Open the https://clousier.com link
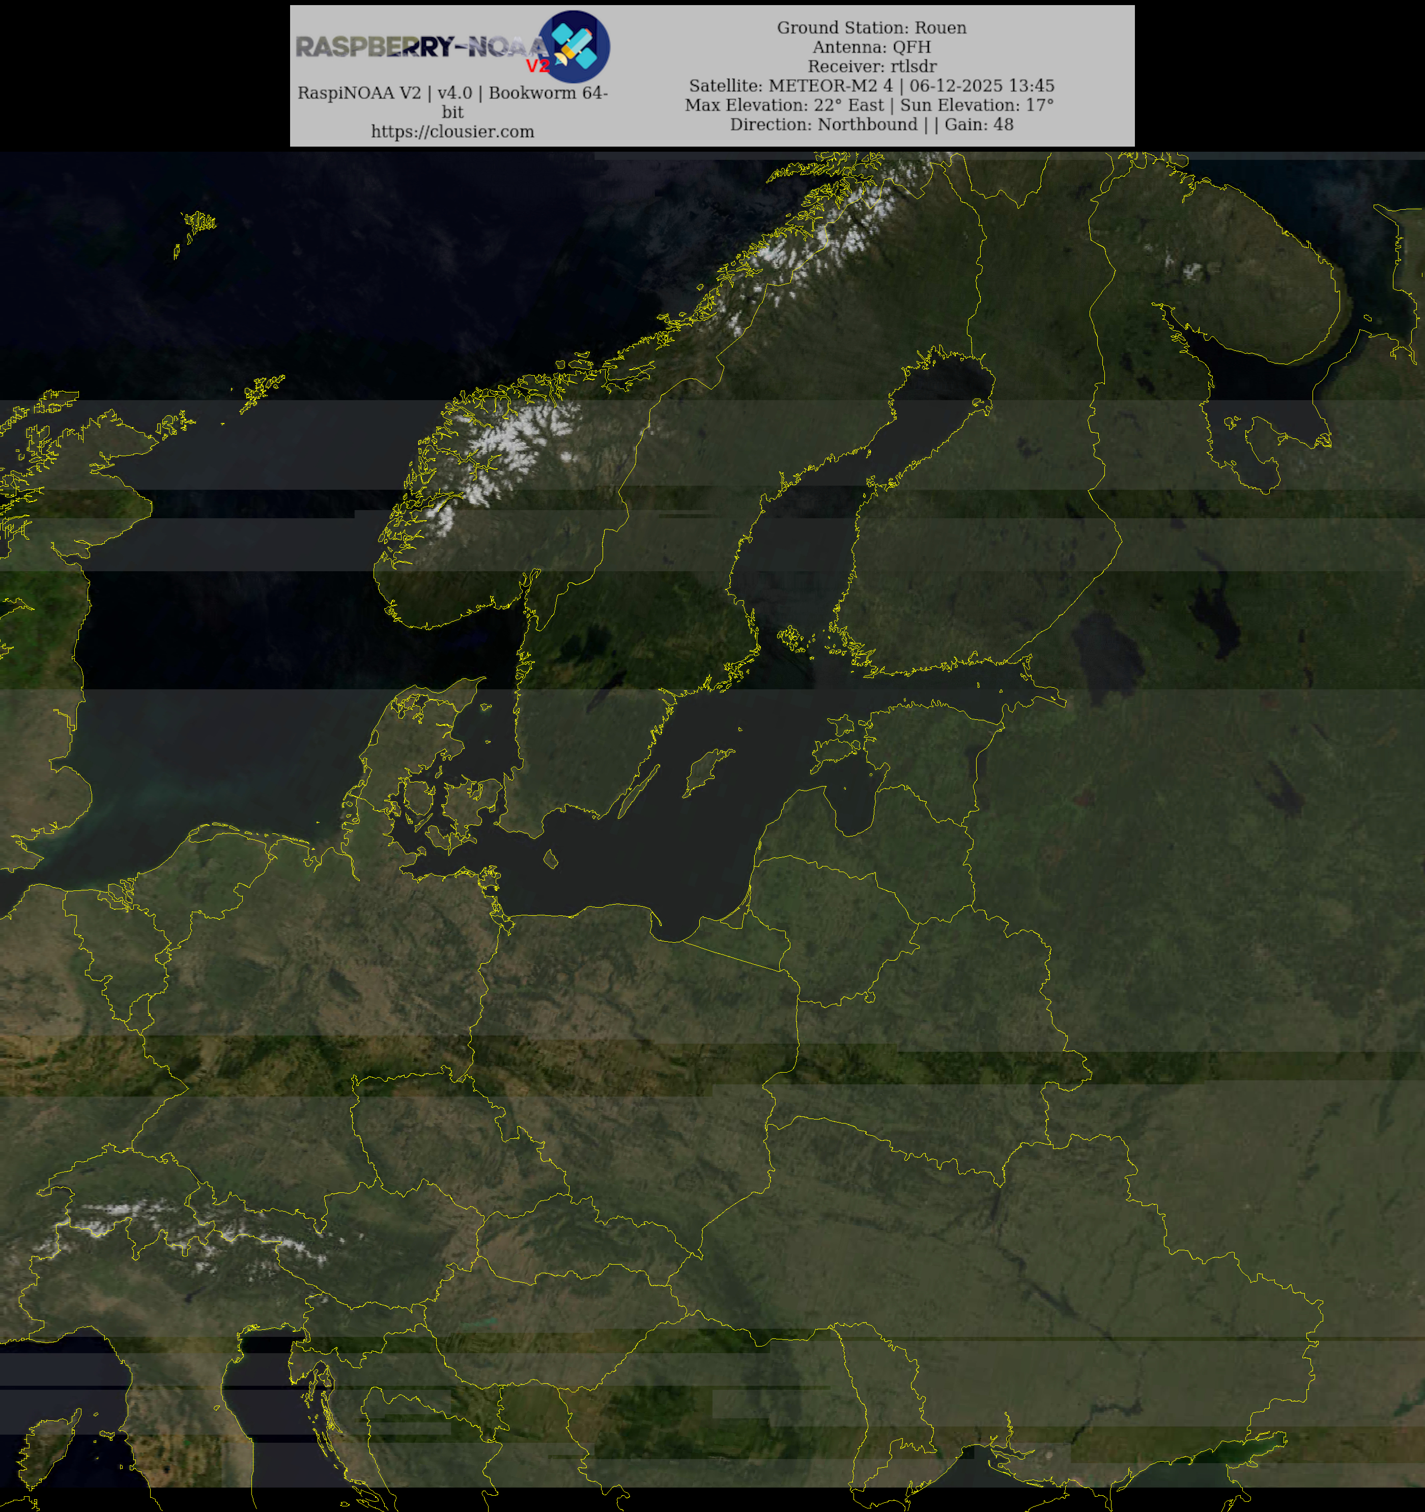Screen dimensions: 1425x1512 tap(452, 131)
